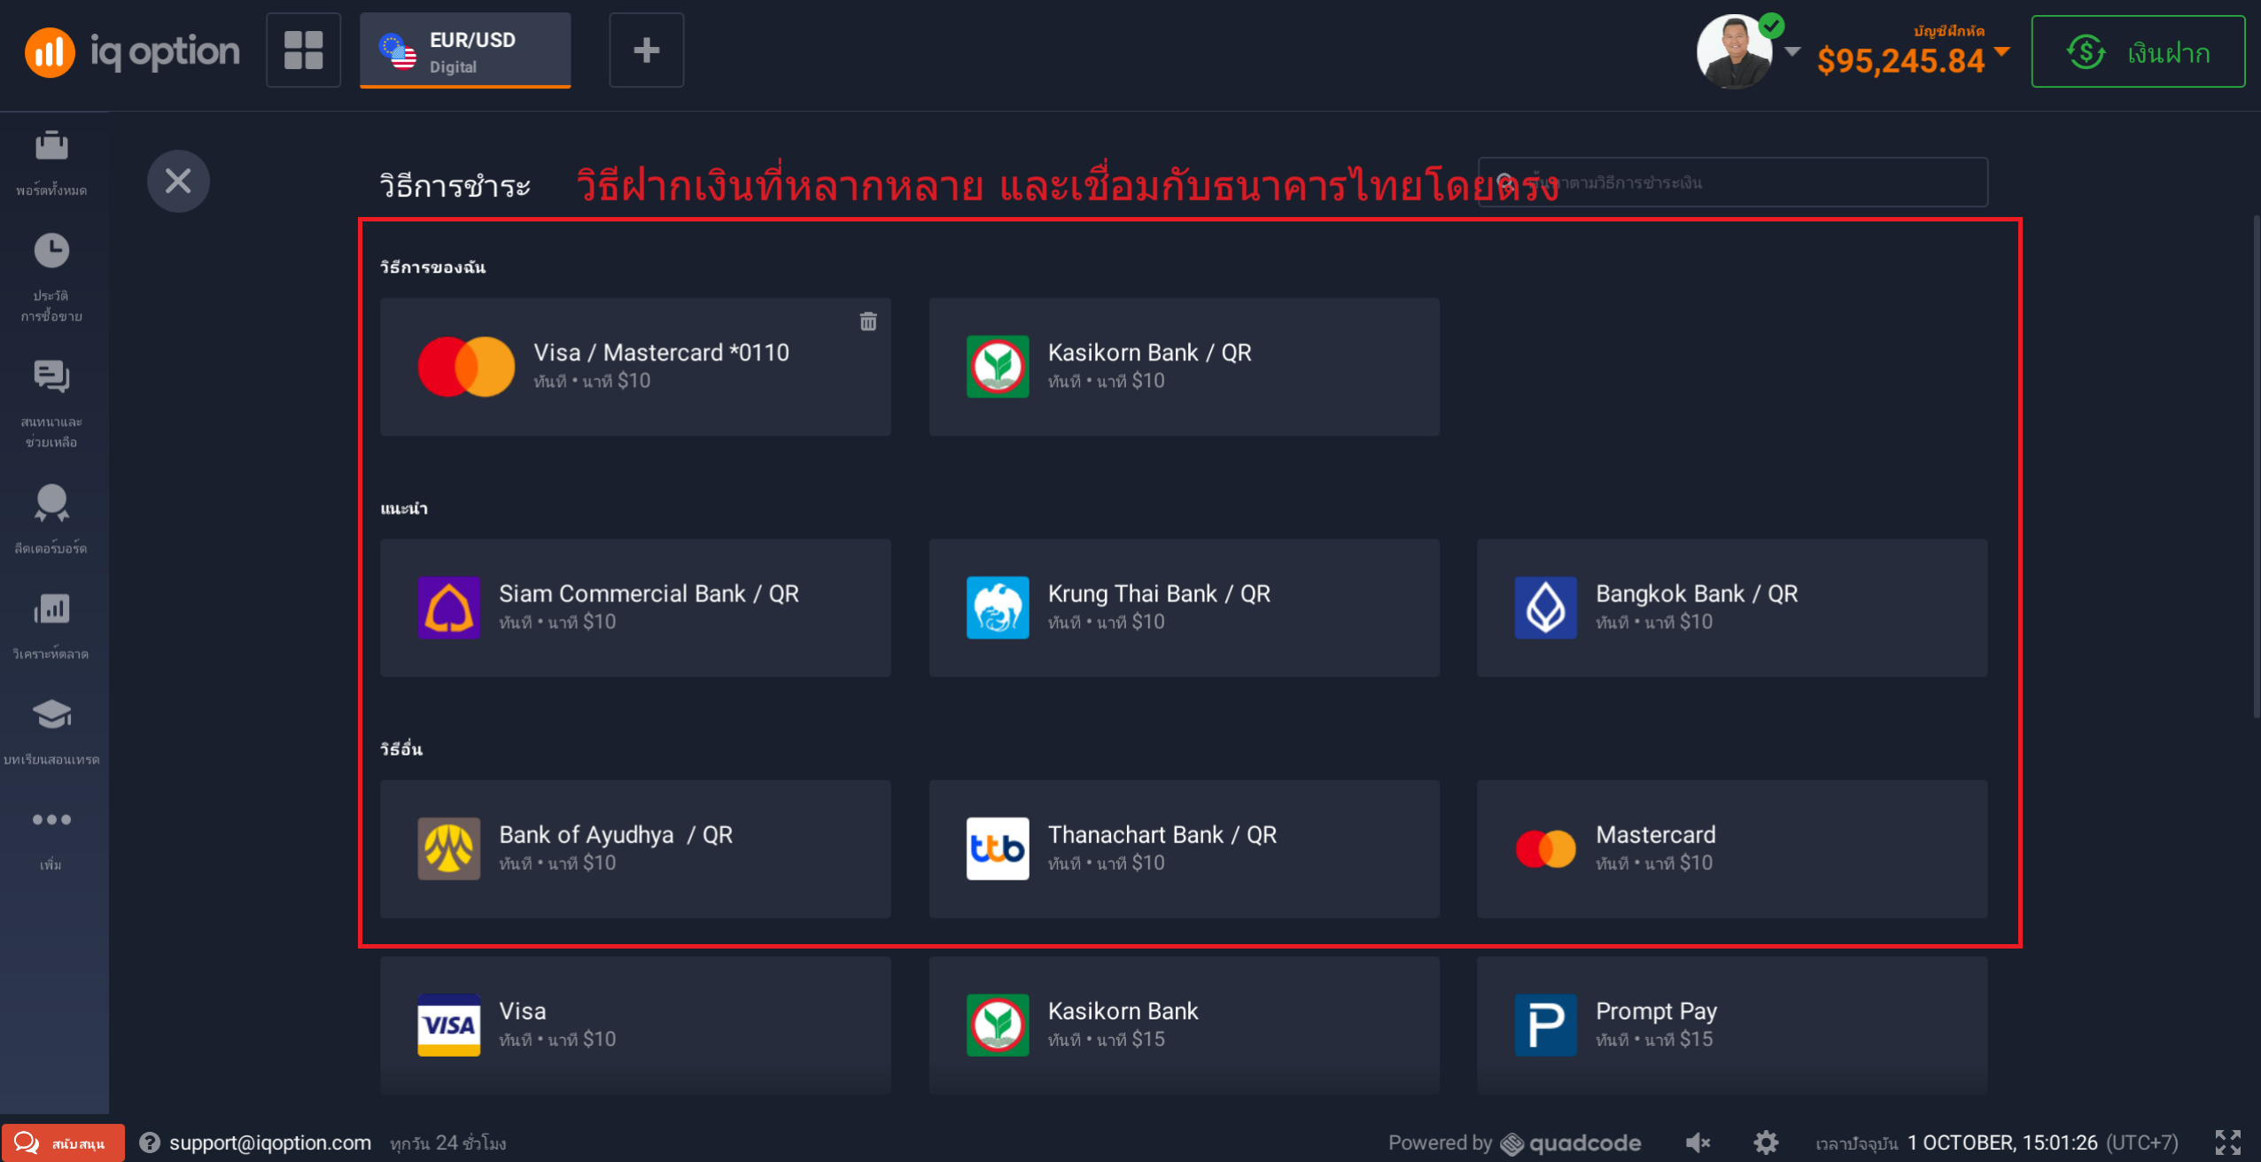Click the Kasikorn Bank / QR logo
This screenshot has width=2261, height=1162.
[x=998, y=367]
